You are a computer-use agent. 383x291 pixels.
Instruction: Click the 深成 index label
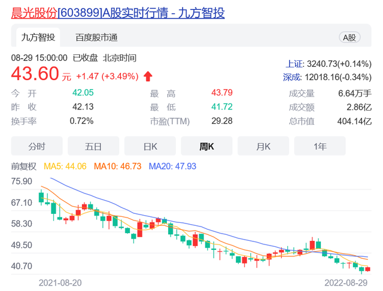(293, 77)
